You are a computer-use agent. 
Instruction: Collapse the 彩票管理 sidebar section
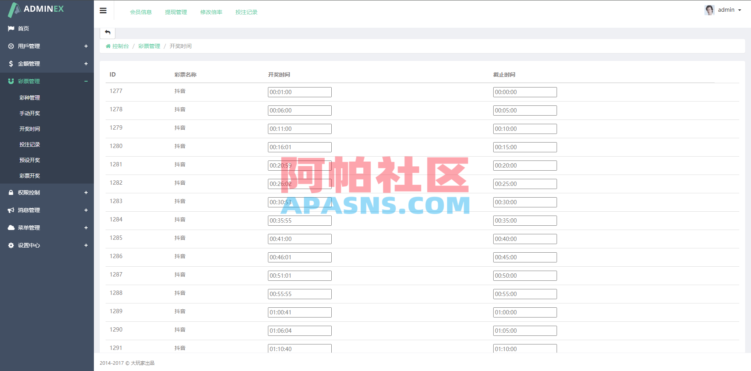(86, 81)
